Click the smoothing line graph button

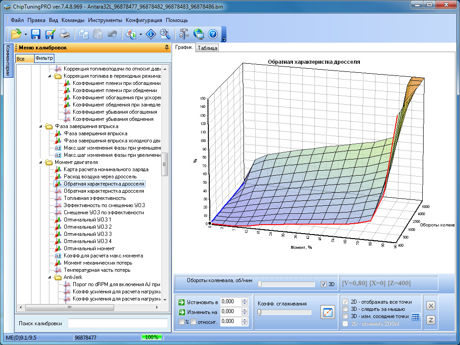click(x=327, y=312)
